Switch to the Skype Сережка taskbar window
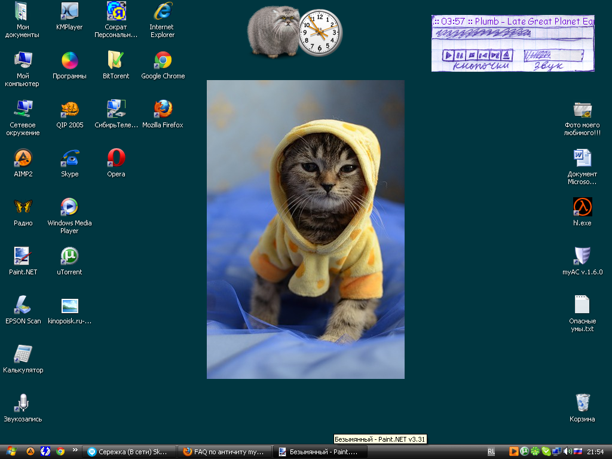Screen dimensions: 612x459 pyautogui.click(x=129, y=452)
